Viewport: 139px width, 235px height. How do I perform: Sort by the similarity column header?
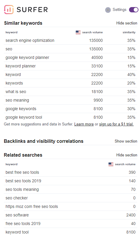(129, 32)
